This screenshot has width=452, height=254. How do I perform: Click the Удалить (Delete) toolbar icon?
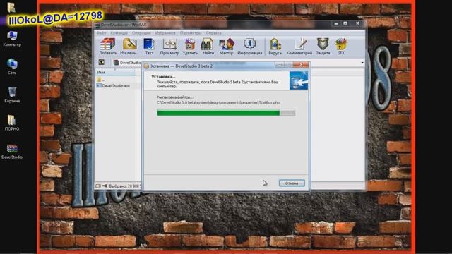(x=190, y=47)
